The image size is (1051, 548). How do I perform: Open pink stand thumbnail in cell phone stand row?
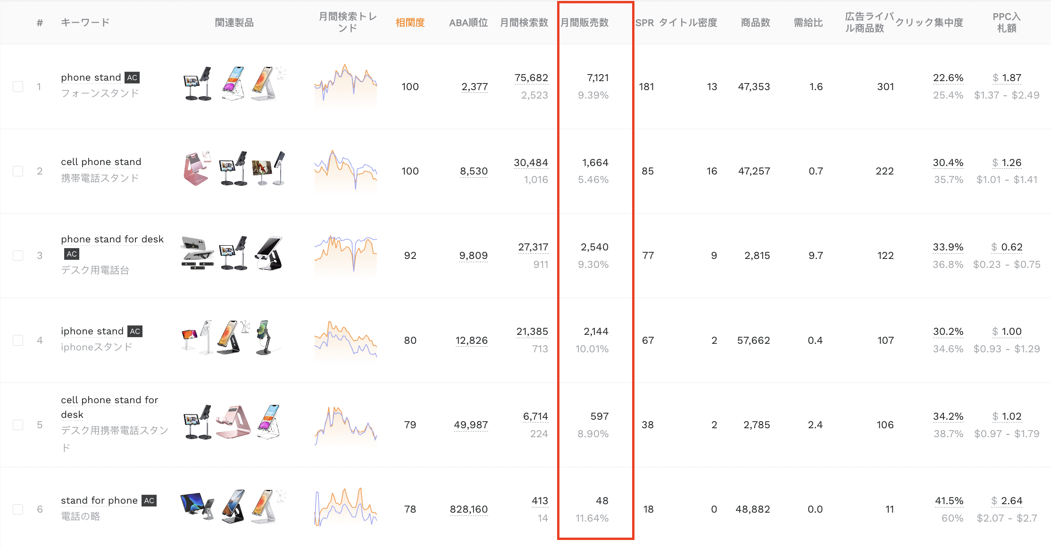(197, 168)
